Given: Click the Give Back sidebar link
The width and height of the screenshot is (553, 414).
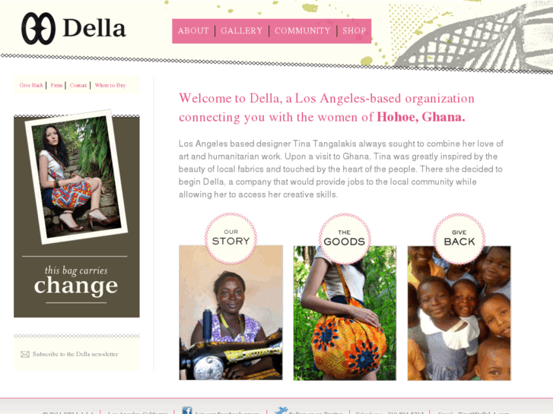Looking at the screenshot, I should coord(31,85).
